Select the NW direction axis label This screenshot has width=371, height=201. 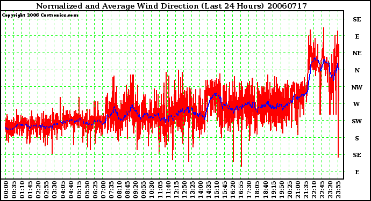[357, 87]
